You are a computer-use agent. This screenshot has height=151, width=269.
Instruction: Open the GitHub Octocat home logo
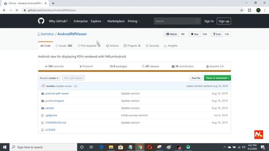(41, 21)
